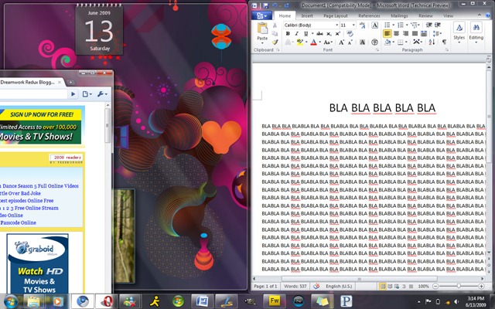
Task: Select the Format Painter brush icon
Action: [x=275, y=42]
